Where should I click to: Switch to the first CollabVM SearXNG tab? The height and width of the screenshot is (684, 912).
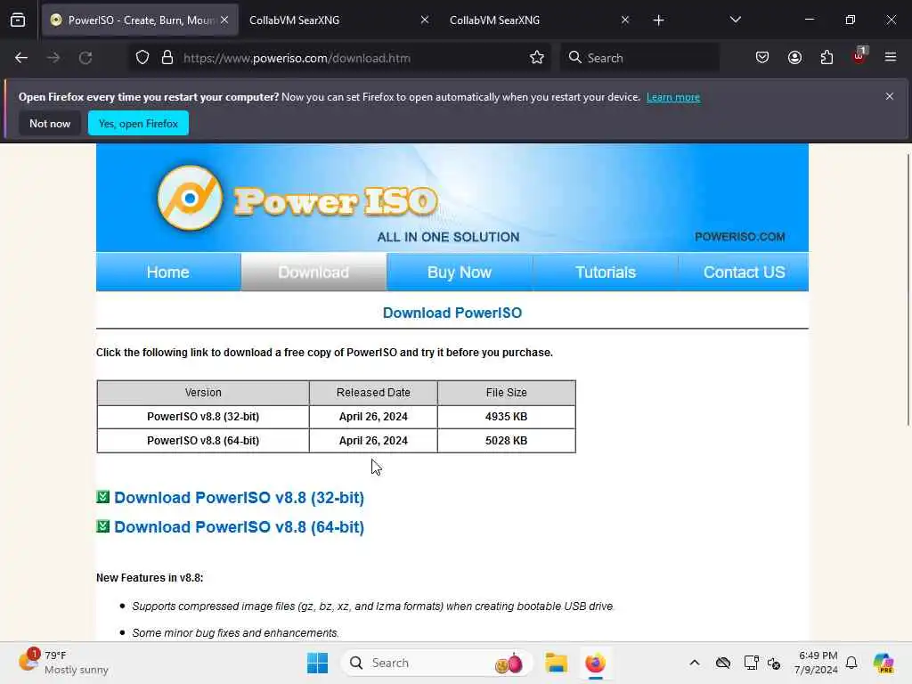pyautogui.click(x=339, y=20)
